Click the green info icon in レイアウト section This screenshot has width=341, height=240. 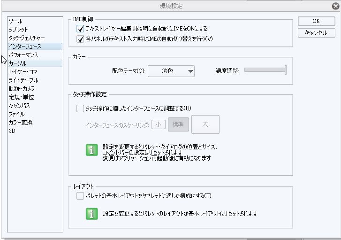(x=92, y=213)
